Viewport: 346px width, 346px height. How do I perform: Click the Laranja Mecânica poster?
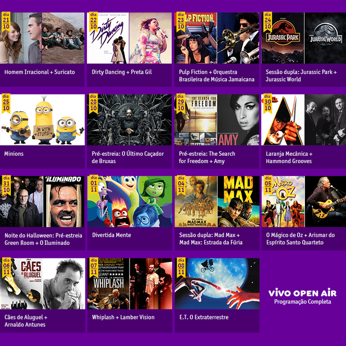point(283,120)
